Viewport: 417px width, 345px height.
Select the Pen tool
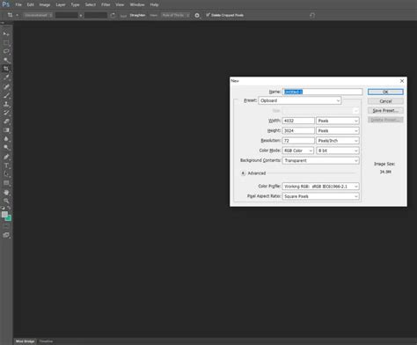pos(6,157)
